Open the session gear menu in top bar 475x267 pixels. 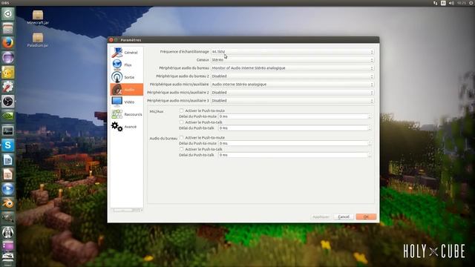pos(471,3)
